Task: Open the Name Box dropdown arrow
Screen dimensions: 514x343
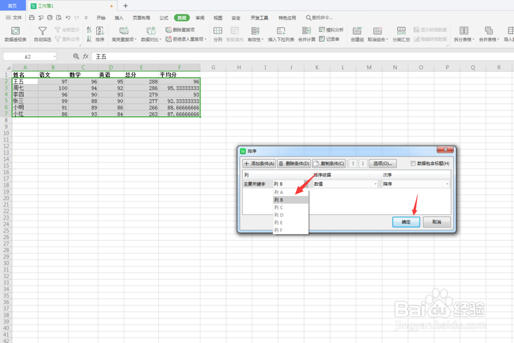Action: coord(54,57)
